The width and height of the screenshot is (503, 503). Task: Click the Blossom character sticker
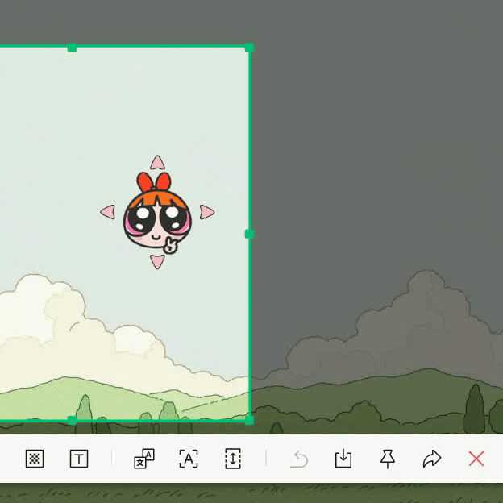[x=157, y=214]
